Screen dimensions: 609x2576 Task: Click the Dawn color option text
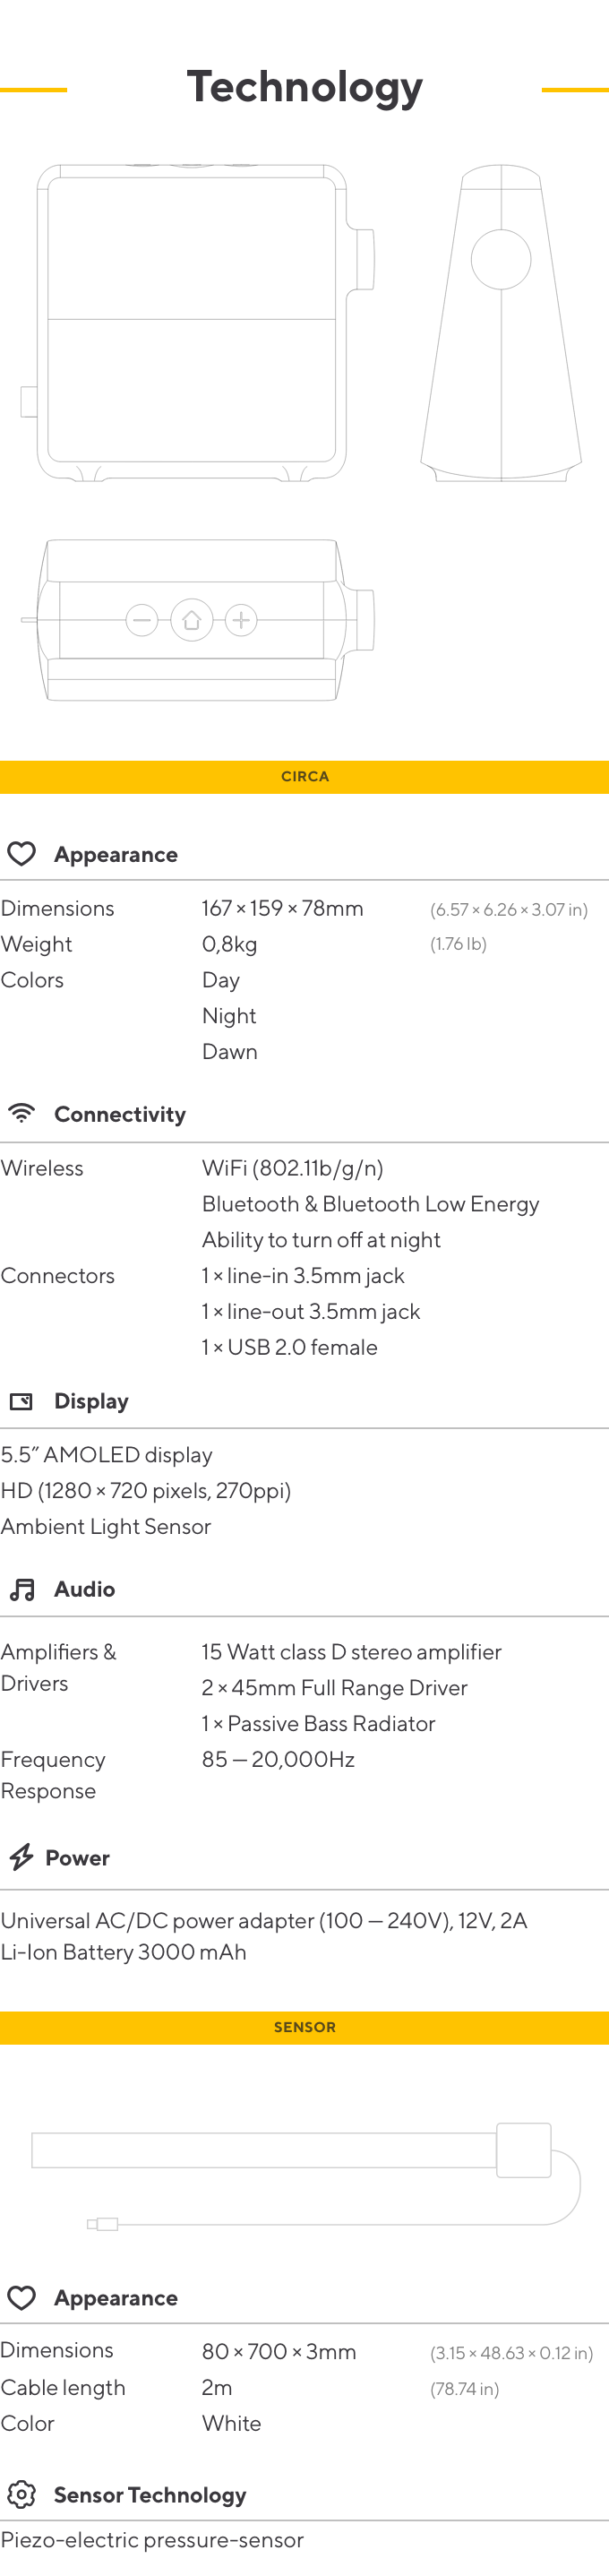pos(230,1052)
